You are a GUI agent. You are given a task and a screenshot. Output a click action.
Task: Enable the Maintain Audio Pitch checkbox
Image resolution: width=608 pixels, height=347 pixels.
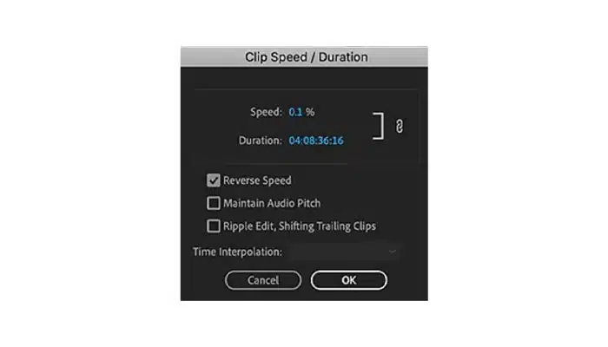pos(214,203)
